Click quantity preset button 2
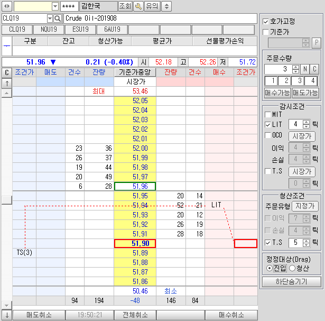Screen dimensions: 325x321 pos(285,81)
